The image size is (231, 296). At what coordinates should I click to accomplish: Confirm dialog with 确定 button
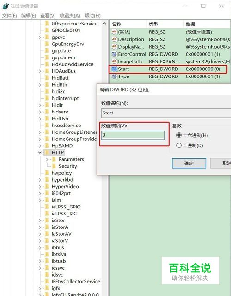coord(189,163)
